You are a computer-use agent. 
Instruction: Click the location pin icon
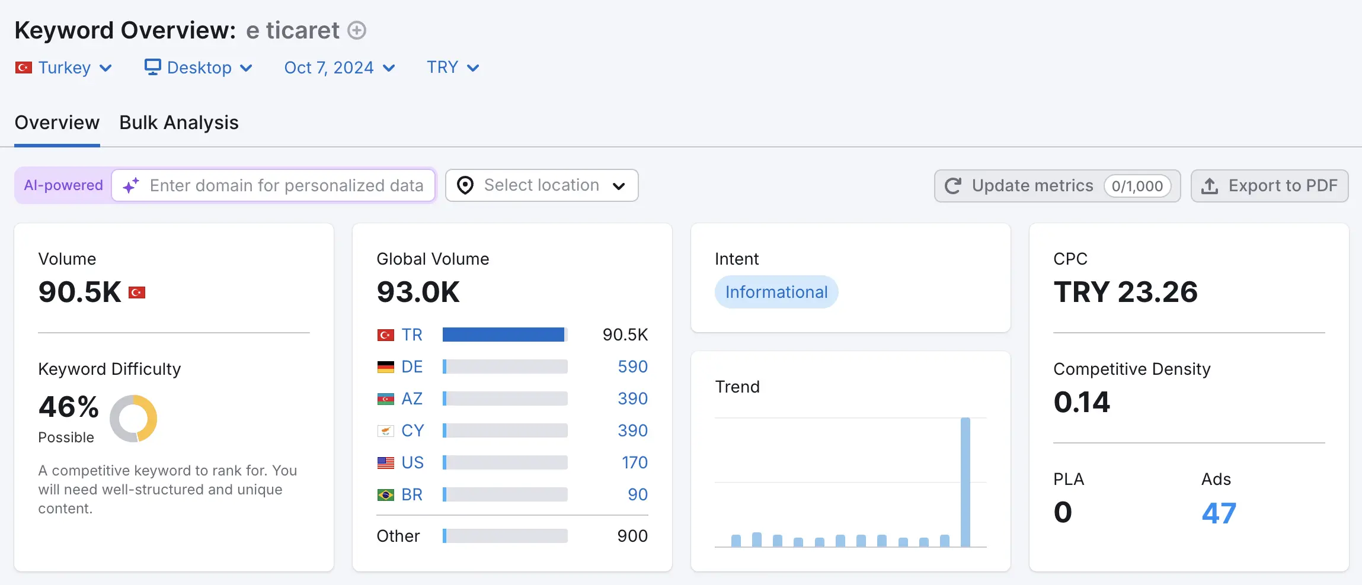click(465, 185)
